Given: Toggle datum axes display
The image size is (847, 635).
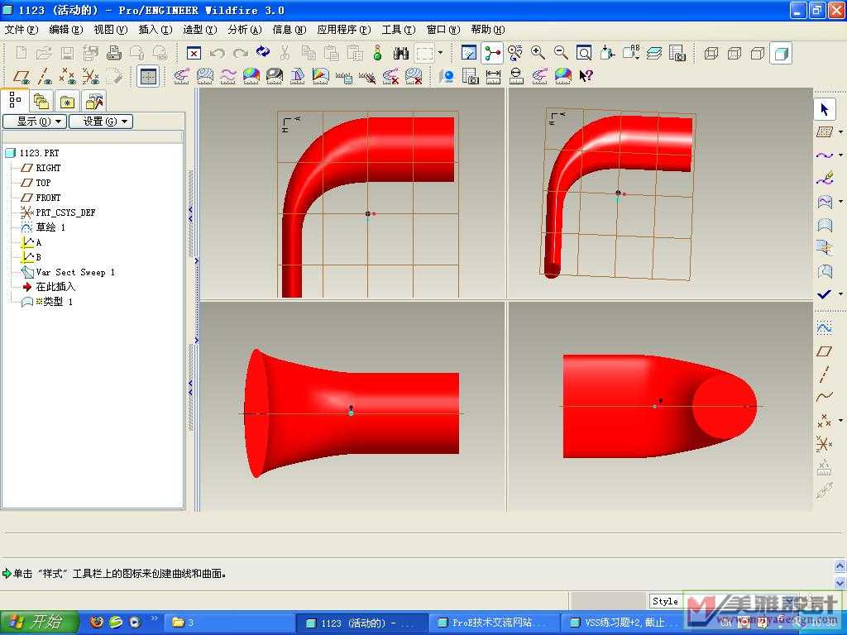Looking at the screenshot, I should click(45, 77).
